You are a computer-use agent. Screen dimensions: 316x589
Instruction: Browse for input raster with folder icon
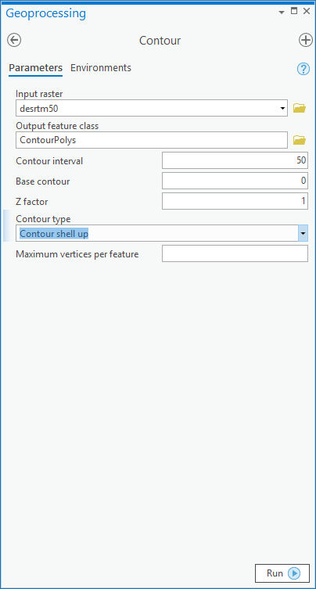pos(300,108)
